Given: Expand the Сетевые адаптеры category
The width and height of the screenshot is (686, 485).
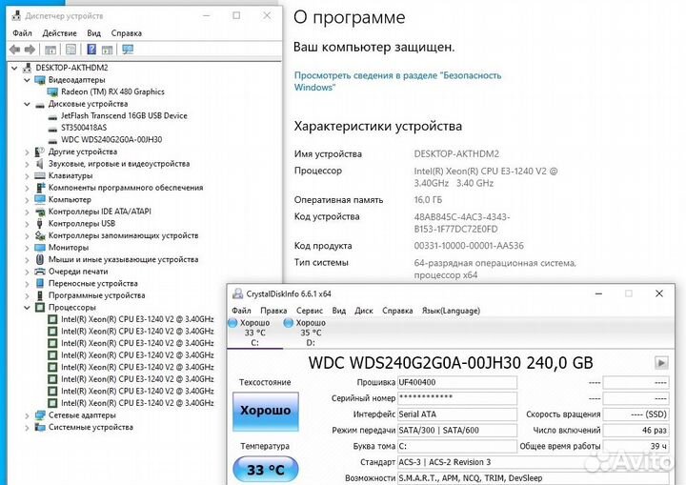Looking at the screenshot, I should pyautogui.click(x=27, y=415).
